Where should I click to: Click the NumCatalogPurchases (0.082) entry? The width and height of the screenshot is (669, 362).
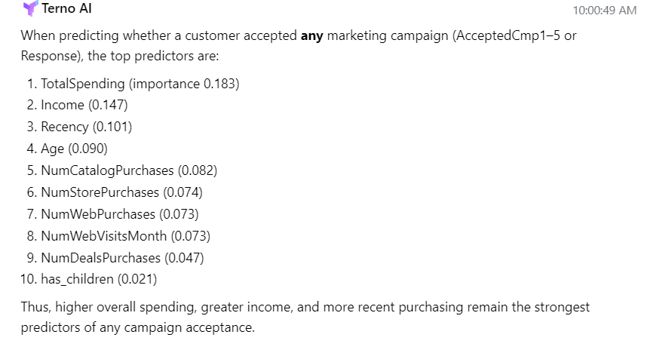(x=128, y=170)
